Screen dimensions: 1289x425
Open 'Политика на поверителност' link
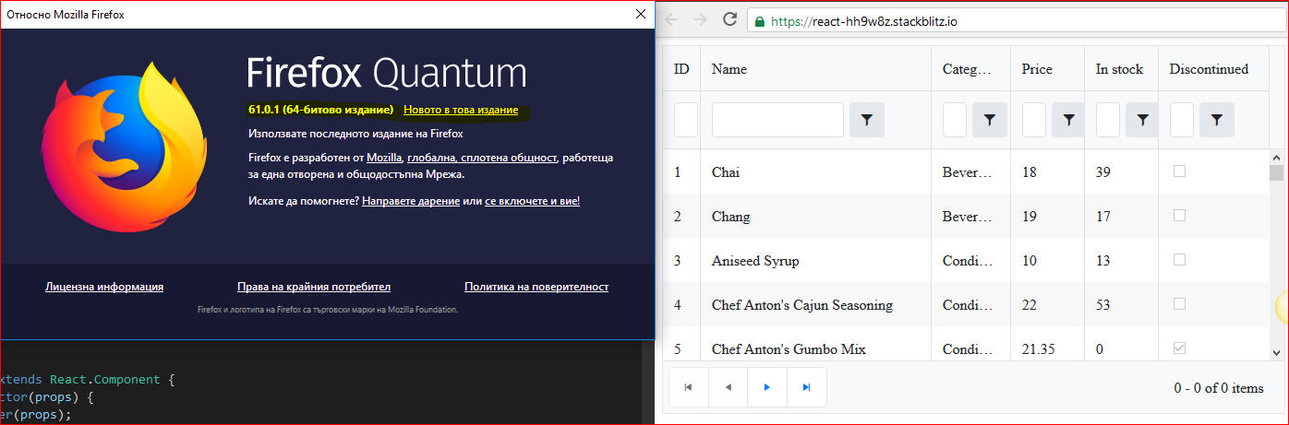536,287
